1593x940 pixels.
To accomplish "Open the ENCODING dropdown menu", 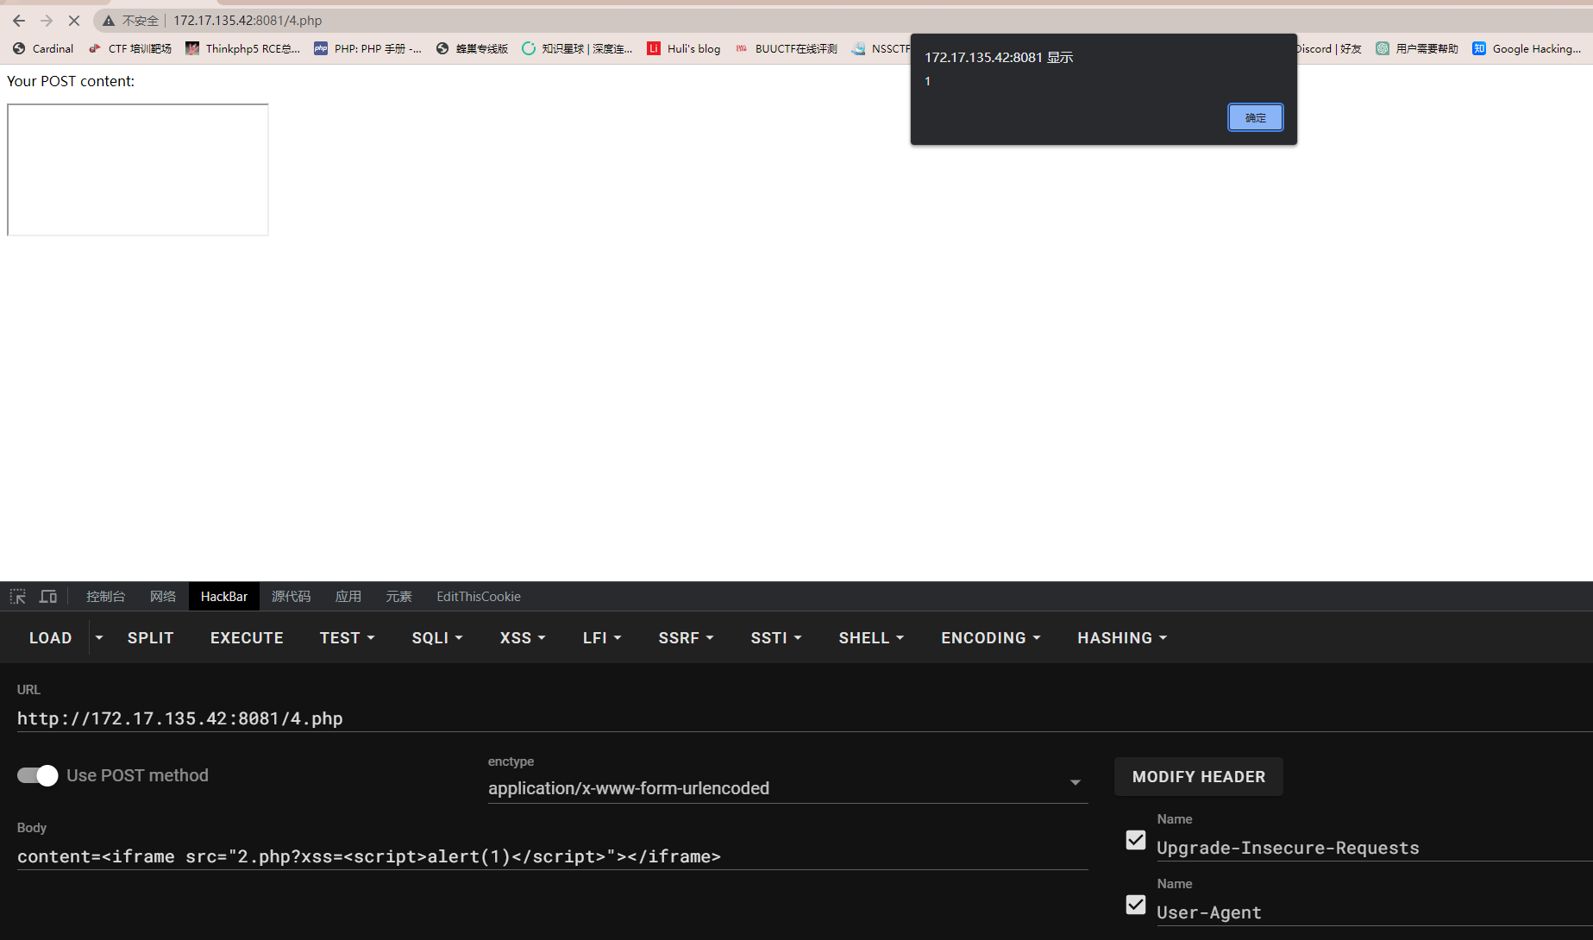I will pos(991,638).
